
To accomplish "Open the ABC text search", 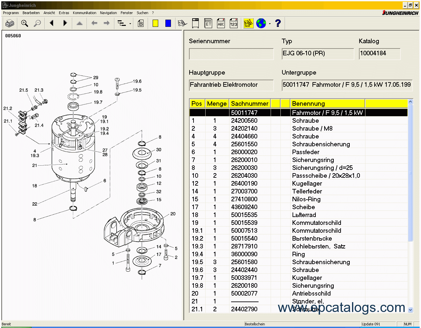I will point(221,23).
